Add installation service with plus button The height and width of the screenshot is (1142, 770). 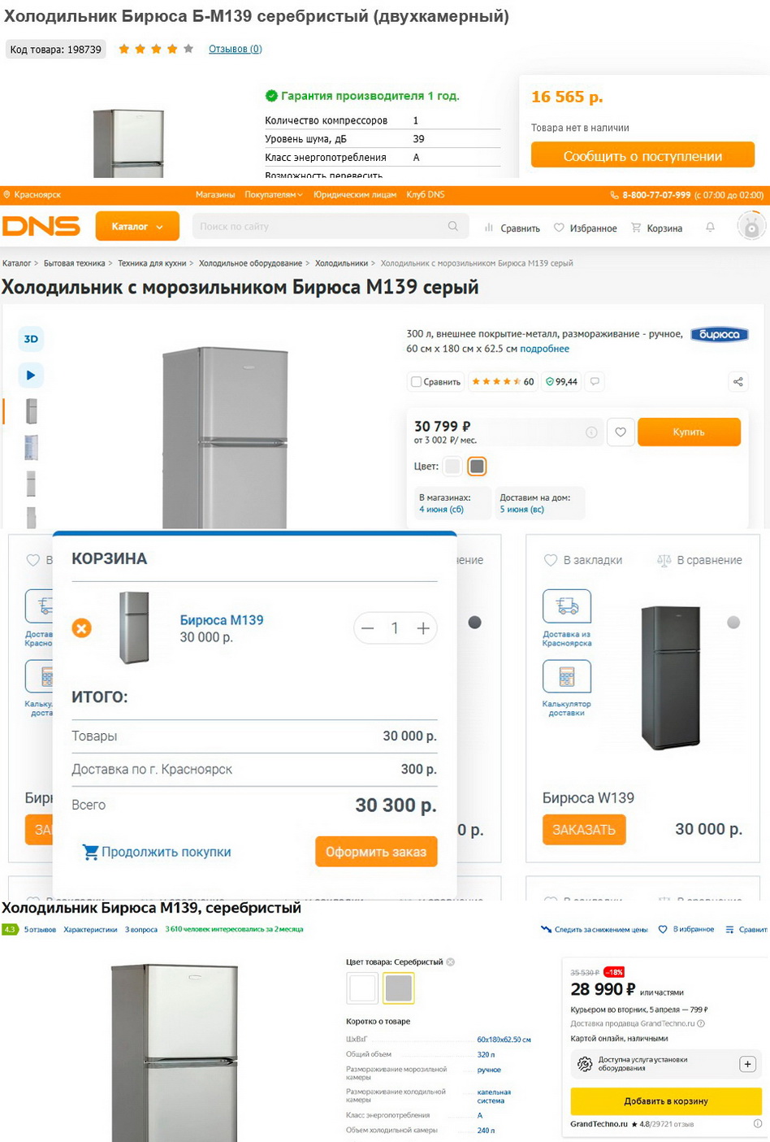tap(747, 1064)
